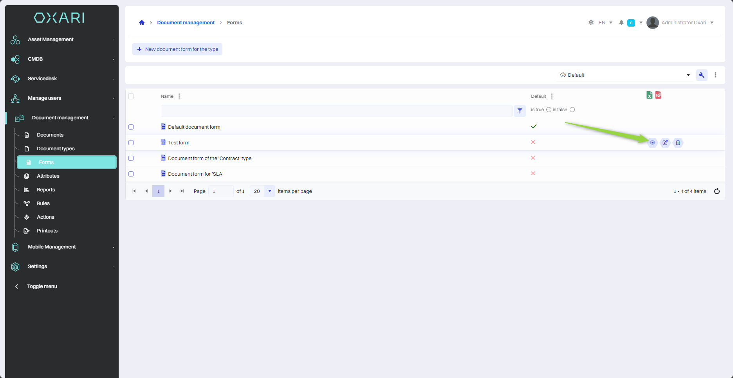Image resolution: width=733 pixels, height=378 pixels.
Task: Click the Name filter text field
Action: (336, 111)
